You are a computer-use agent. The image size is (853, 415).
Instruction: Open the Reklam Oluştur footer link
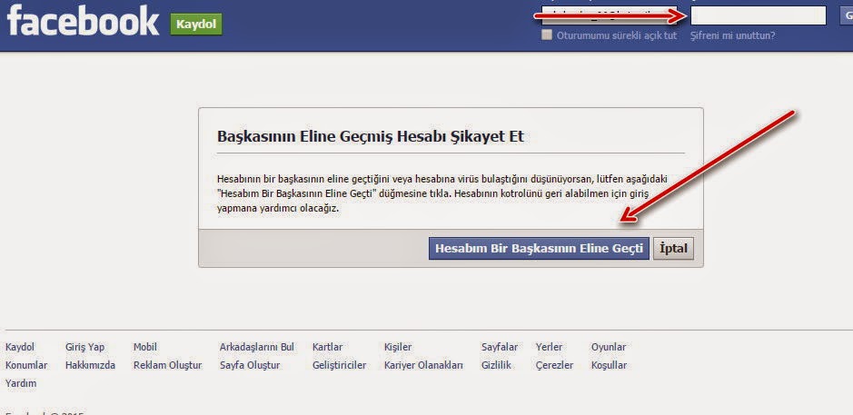click(167, 365)
